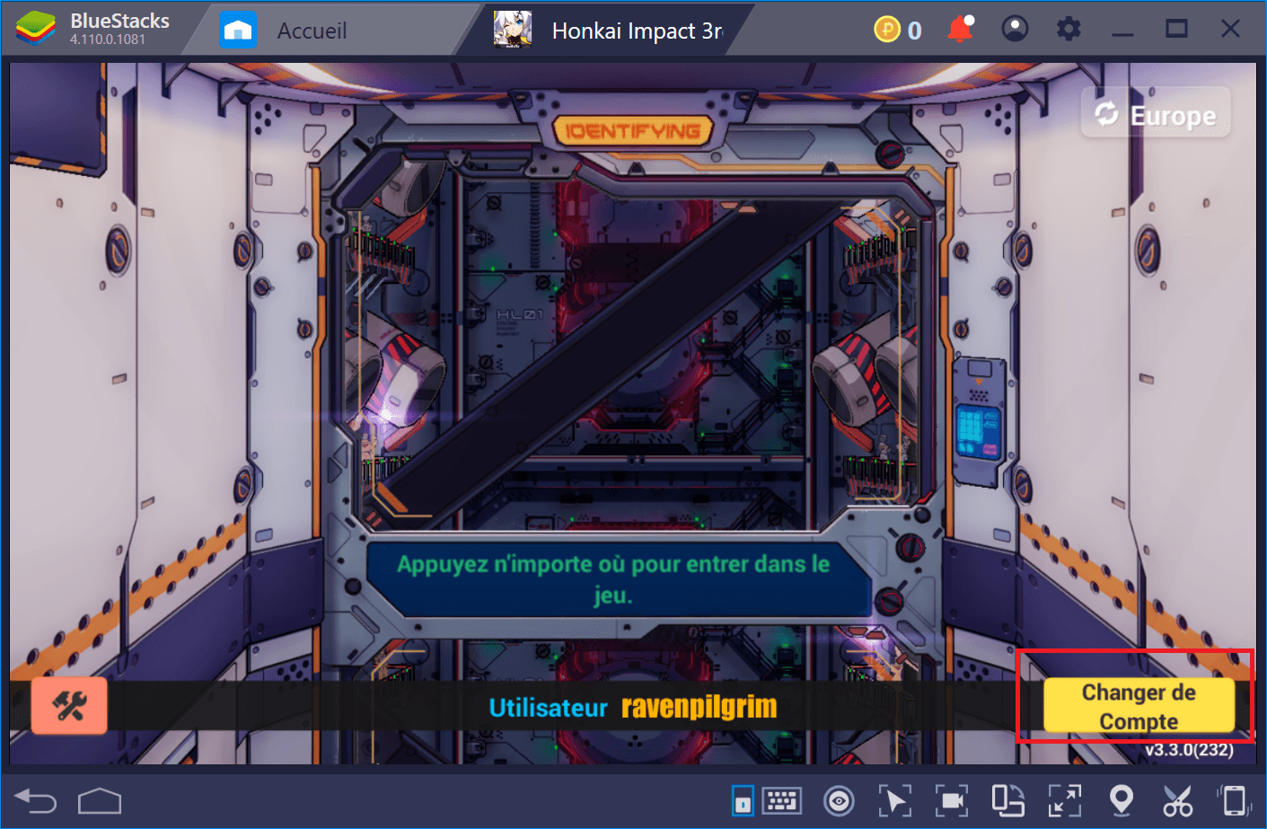Change the Europe server region

click(x=1156, y=113)
